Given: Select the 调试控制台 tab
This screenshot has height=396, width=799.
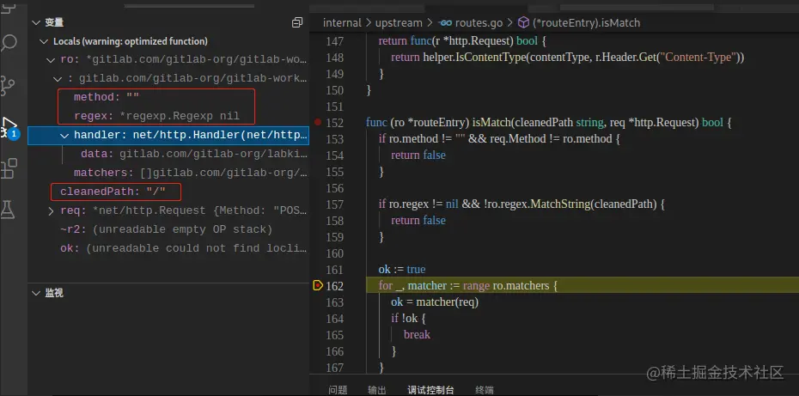Looking at the screenshot, I should (430, 390).
